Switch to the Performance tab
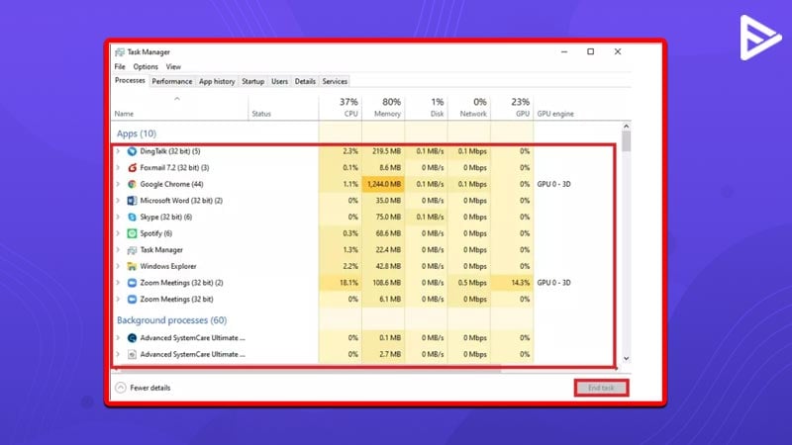This screenshot has height=445, width=792. point(171,81)
